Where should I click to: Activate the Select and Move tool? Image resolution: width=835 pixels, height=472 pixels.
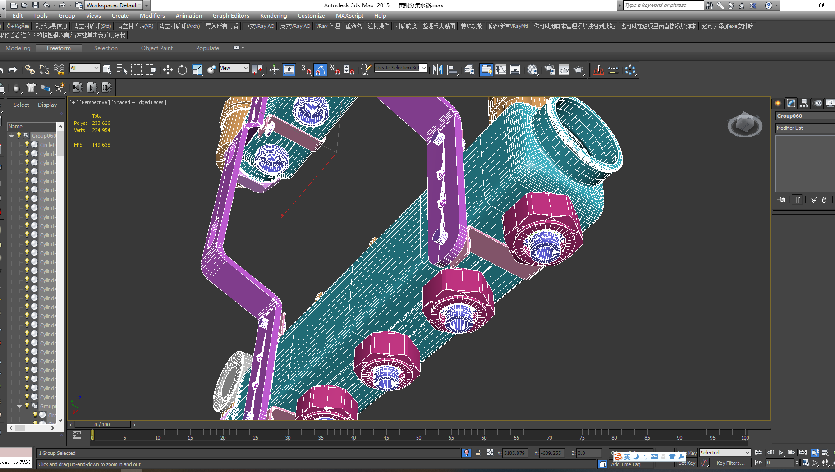tap(168, 69)
